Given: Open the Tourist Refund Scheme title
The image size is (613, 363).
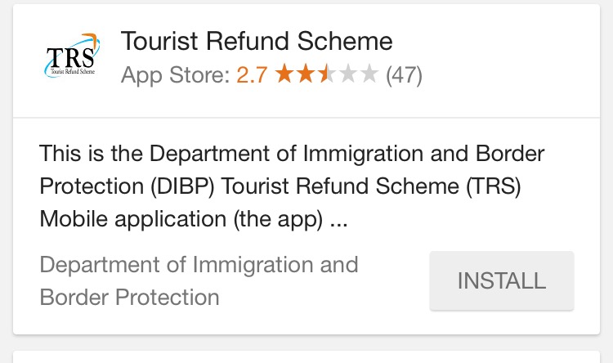Looking at the screenshot, I should click(257, 41).
